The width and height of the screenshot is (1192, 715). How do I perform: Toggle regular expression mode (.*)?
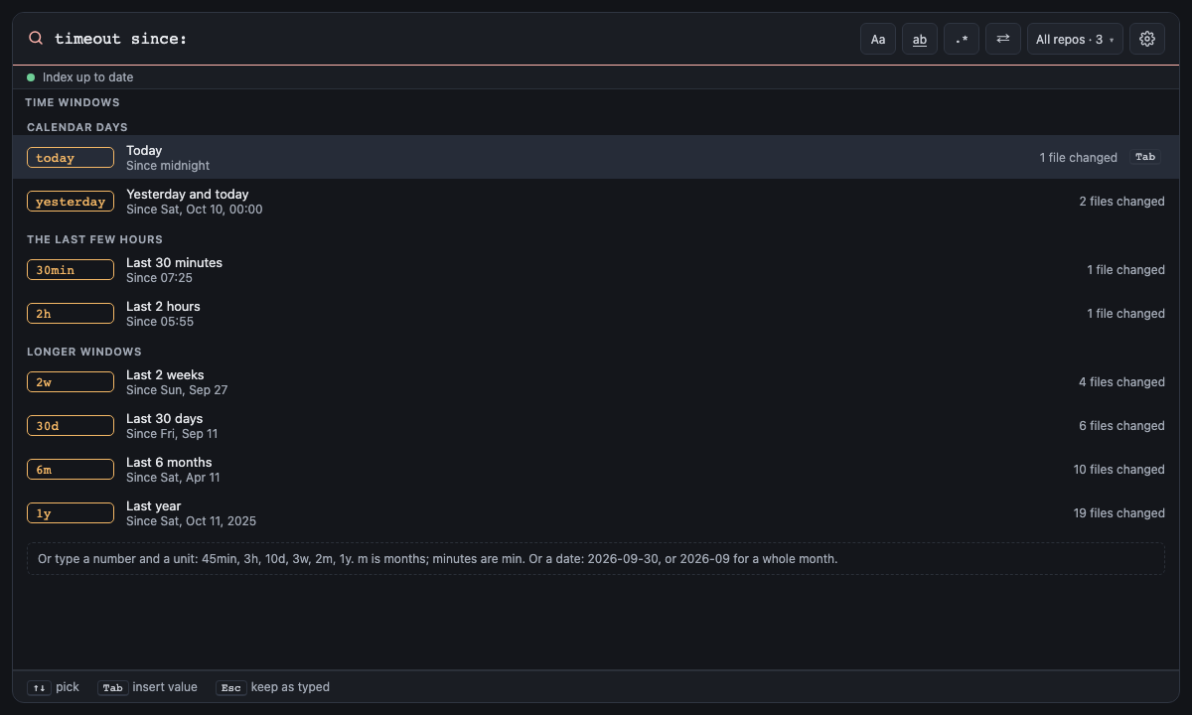coord(962,39)
